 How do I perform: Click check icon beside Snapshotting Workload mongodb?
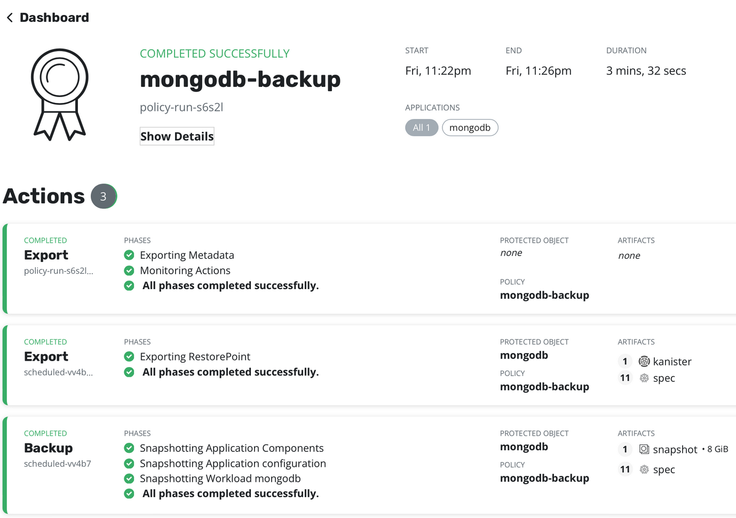129,479
